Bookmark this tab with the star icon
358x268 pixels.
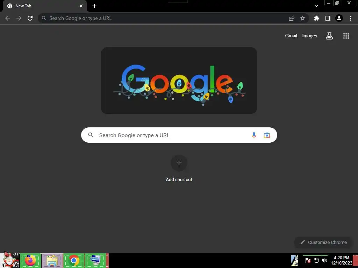click(303, 18)
